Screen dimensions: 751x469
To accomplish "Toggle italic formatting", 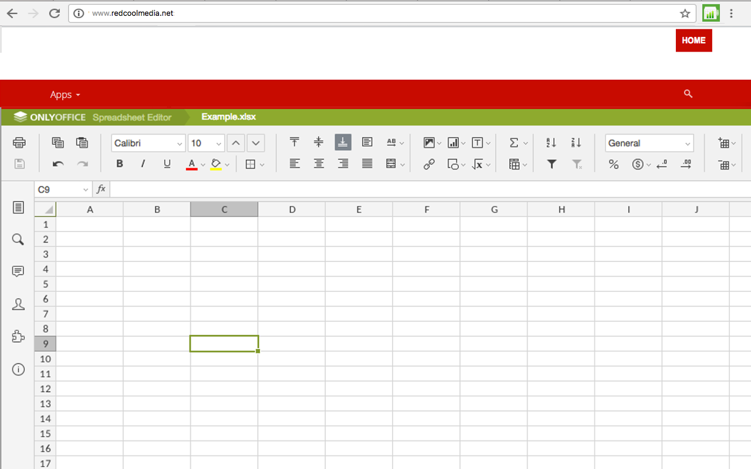I will (x=143, y=164).
